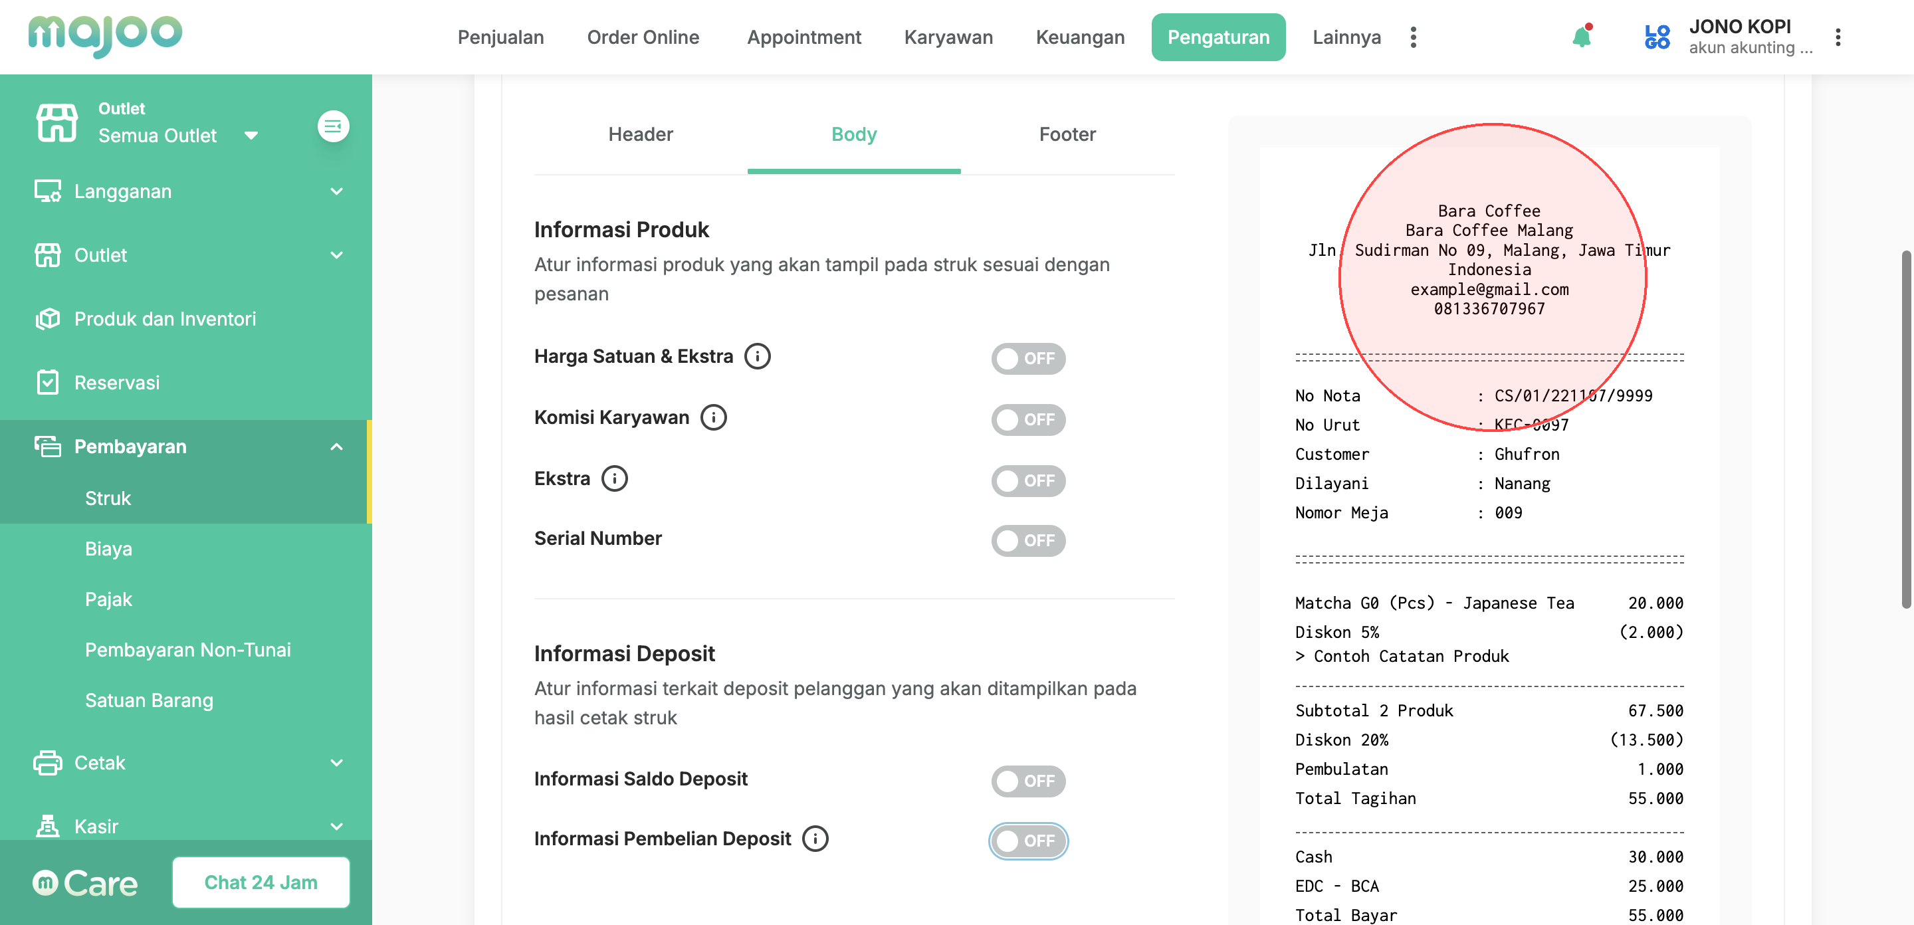Image resolution: width=1914 pixels, height=925 pixels.
Task: Open the account options three-dot menu
Action: (x=1837, y=37)
